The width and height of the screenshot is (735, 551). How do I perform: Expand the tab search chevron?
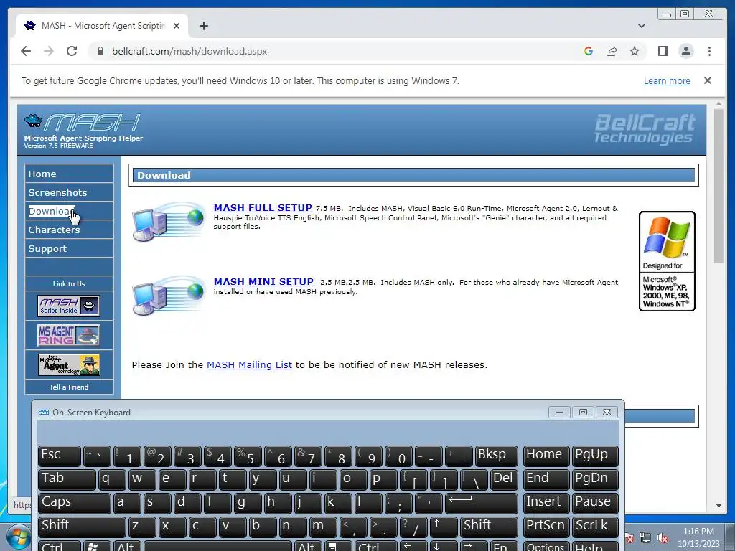click(641, 26)
